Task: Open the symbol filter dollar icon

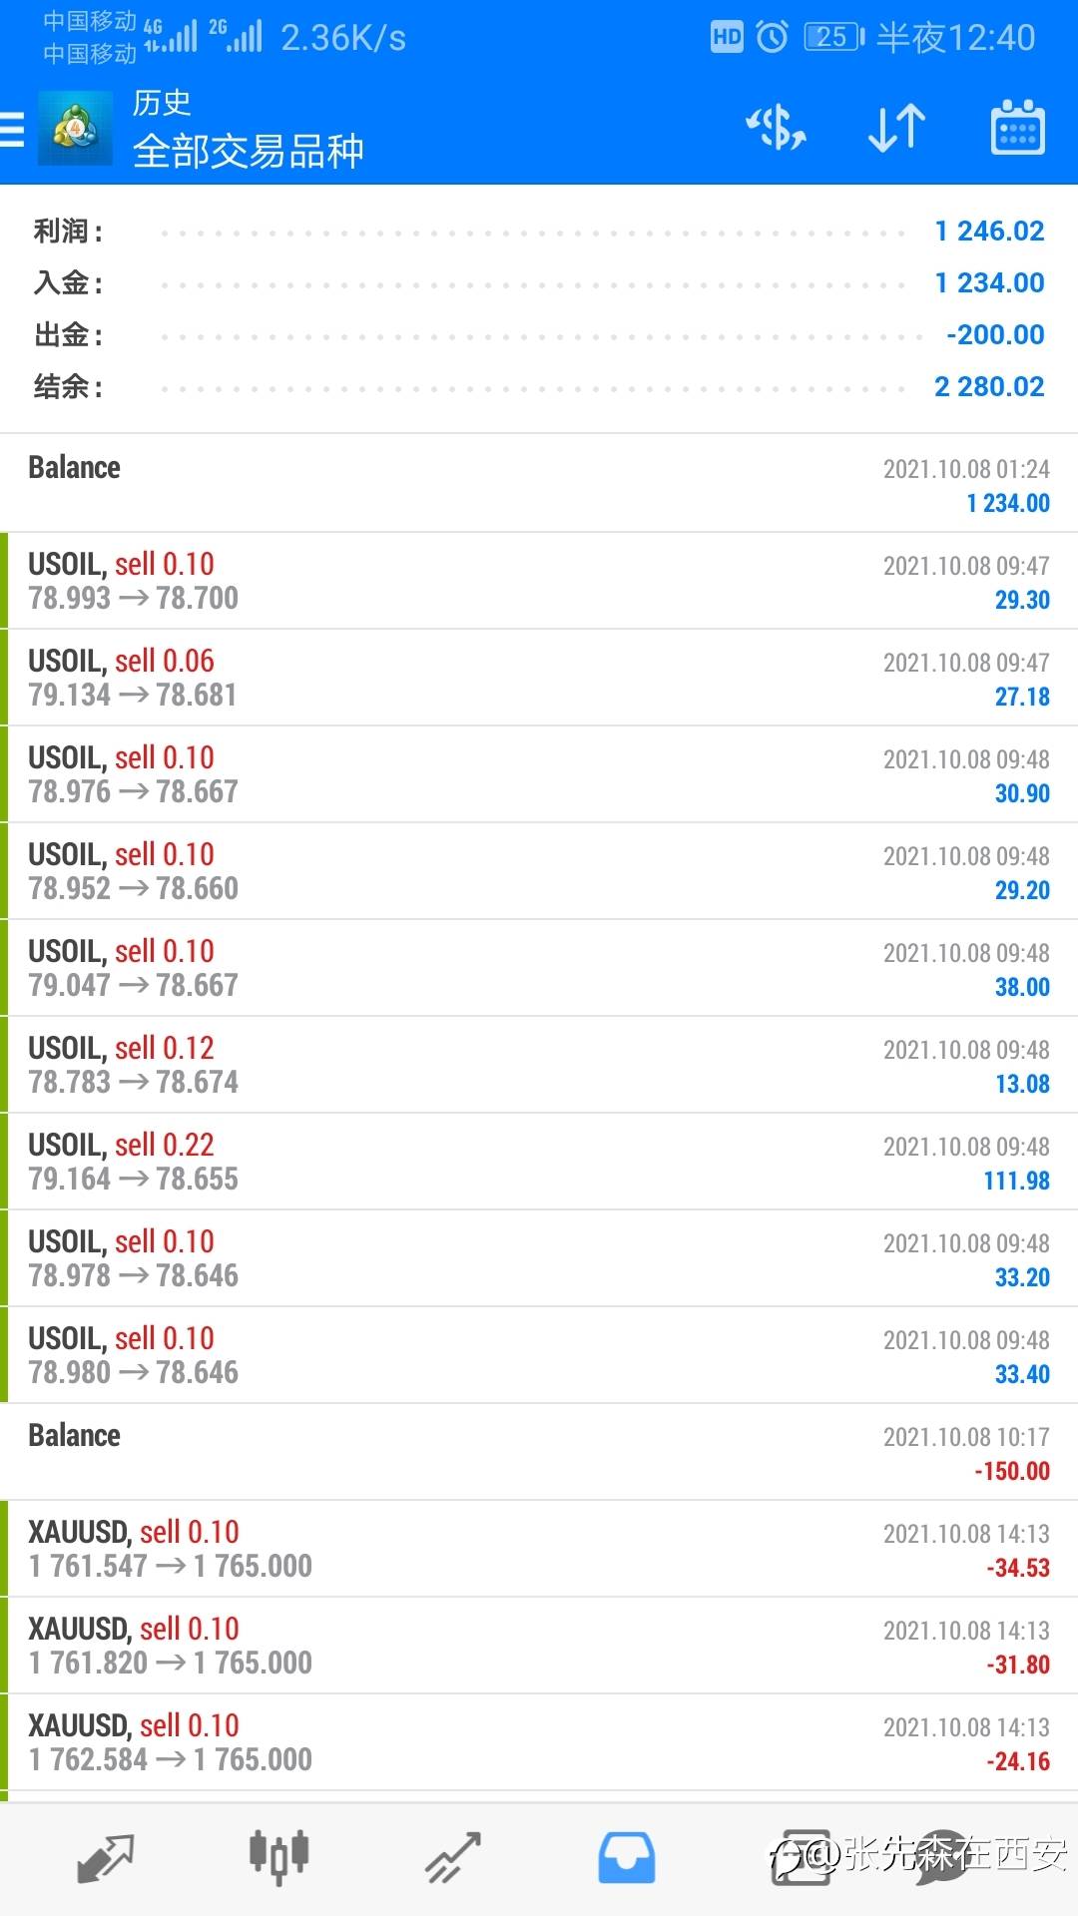Action: click(x=776, y=128)
